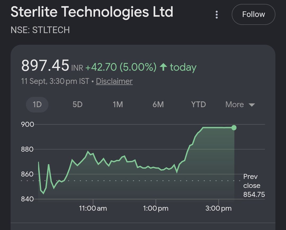This screenshot has height=230, width=286.
Task: Switch to the YTD chart range
Action: [x=198, y=105]
